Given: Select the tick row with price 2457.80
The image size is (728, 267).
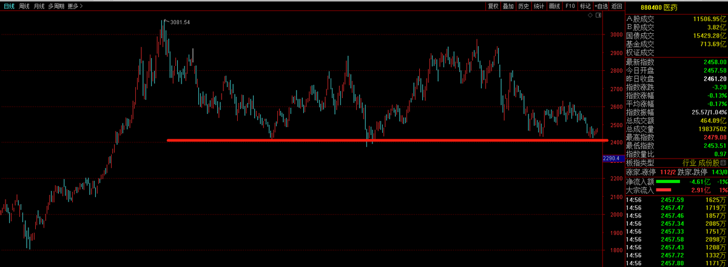Looking at the screenshot, I should point(676,263).
